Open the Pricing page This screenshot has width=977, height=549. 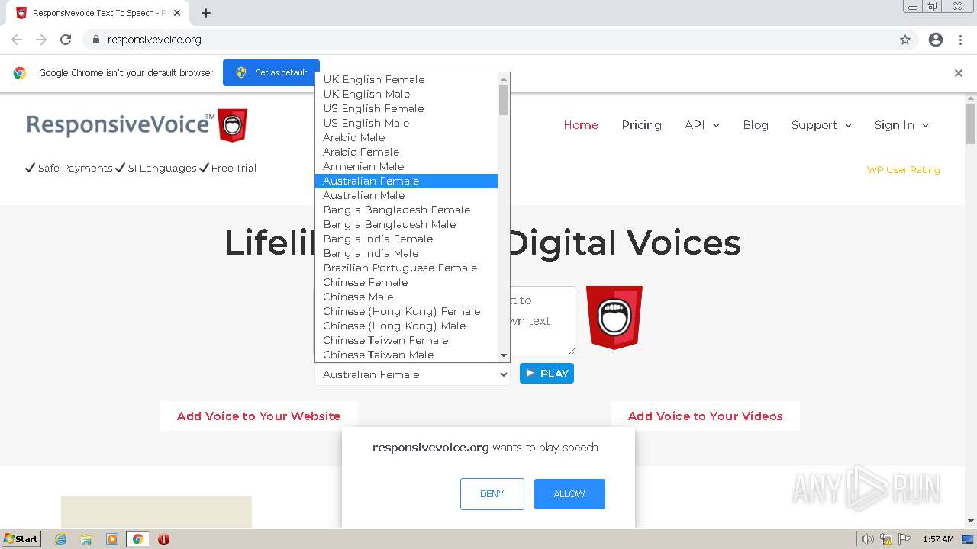click(x=641, y=125)
